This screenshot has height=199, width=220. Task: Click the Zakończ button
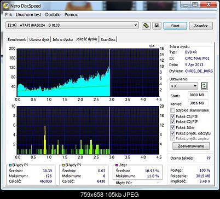coord(201,26)
